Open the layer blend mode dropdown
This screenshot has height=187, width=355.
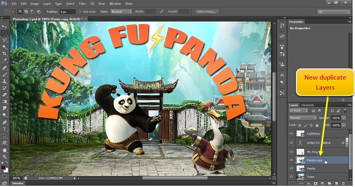303,118
